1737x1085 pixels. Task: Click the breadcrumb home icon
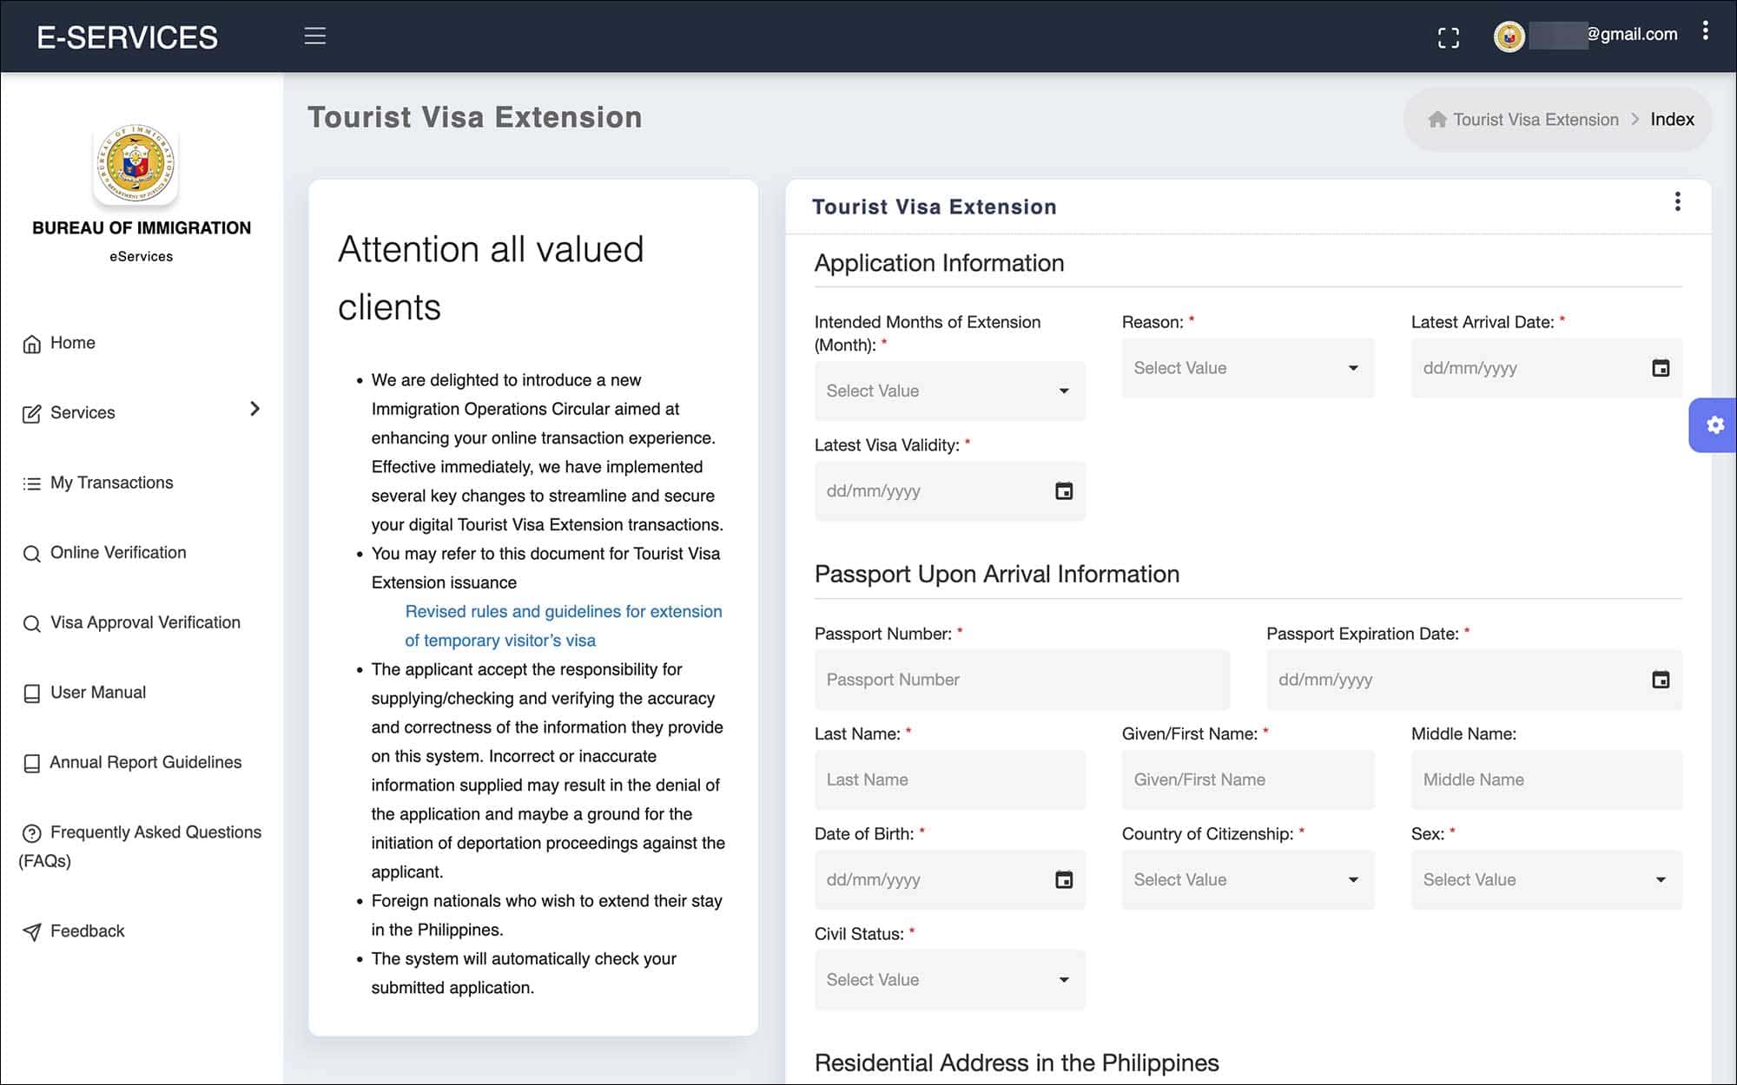click(x=1437, y=119)
